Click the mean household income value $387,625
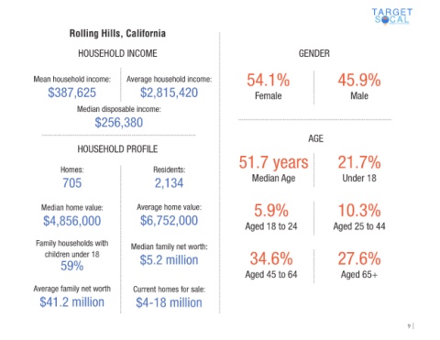Image resolution: width=440 pixels, height=340 pixels. coord(71,93)
